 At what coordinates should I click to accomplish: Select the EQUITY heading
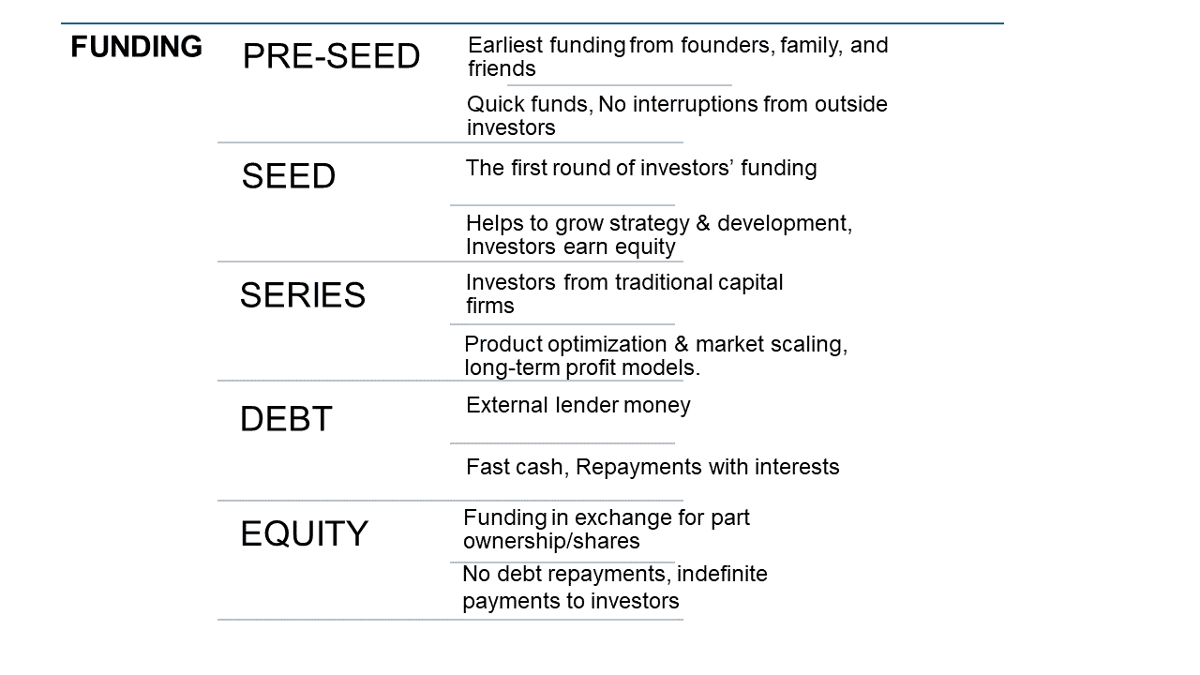pos(304,533)
